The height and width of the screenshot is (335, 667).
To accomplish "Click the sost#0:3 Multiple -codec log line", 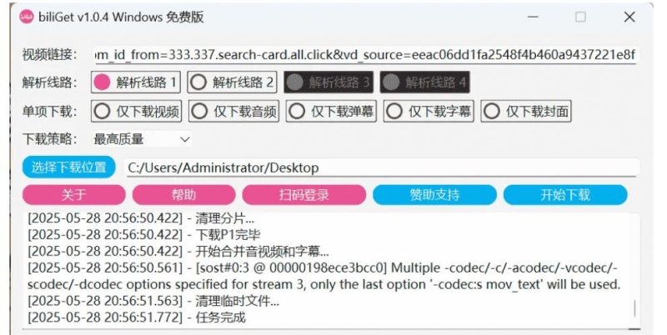I will (324, 276).
